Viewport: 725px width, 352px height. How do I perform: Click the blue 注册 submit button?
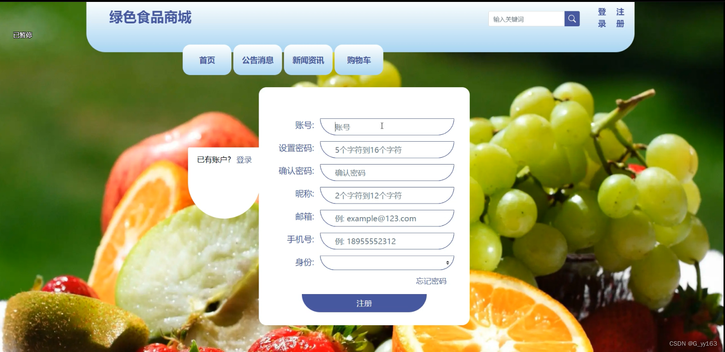pos(364,303)
